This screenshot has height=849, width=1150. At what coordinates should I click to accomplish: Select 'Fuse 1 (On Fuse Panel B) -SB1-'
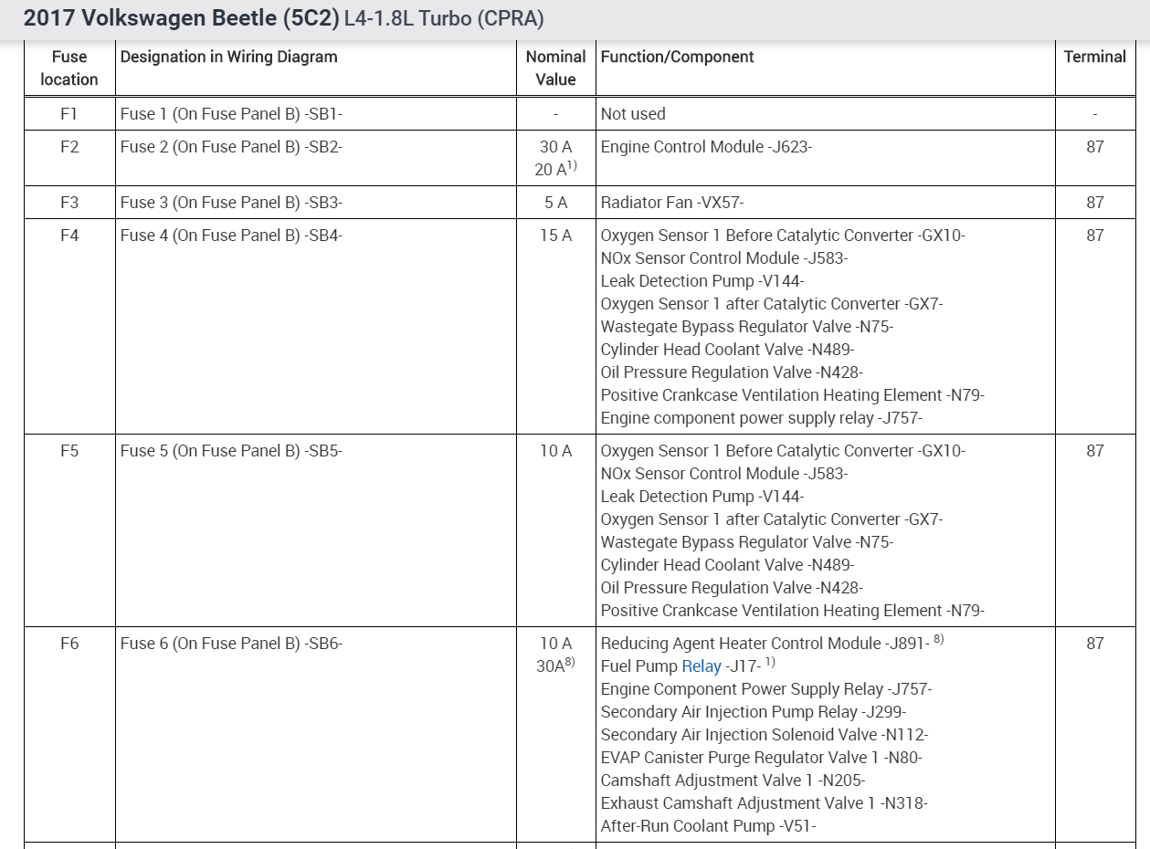point(231,114)
